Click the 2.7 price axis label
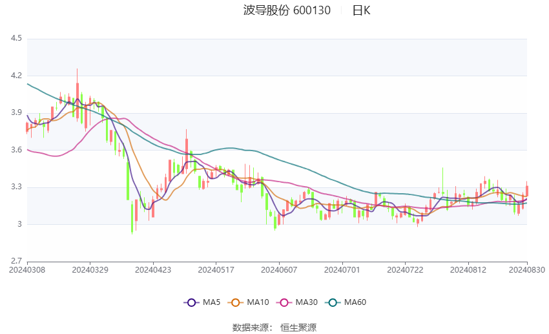549x334 pixels. tap(16, 261)
